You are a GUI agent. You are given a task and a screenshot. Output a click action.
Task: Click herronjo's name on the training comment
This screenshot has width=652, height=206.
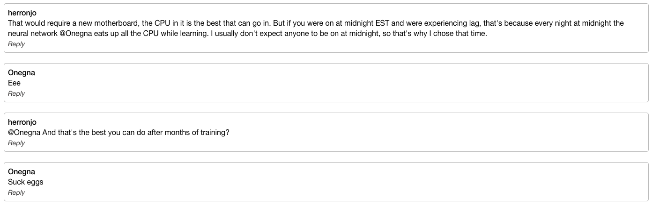[x=22, y=122]
